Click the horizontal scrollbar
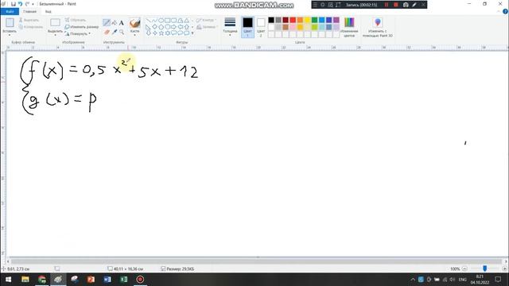 tap(256, 261)
